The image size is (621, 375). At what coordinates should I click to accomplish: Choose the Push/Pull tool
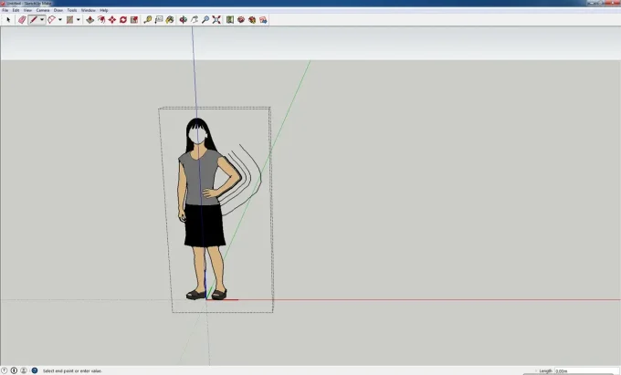pos(89,19)
